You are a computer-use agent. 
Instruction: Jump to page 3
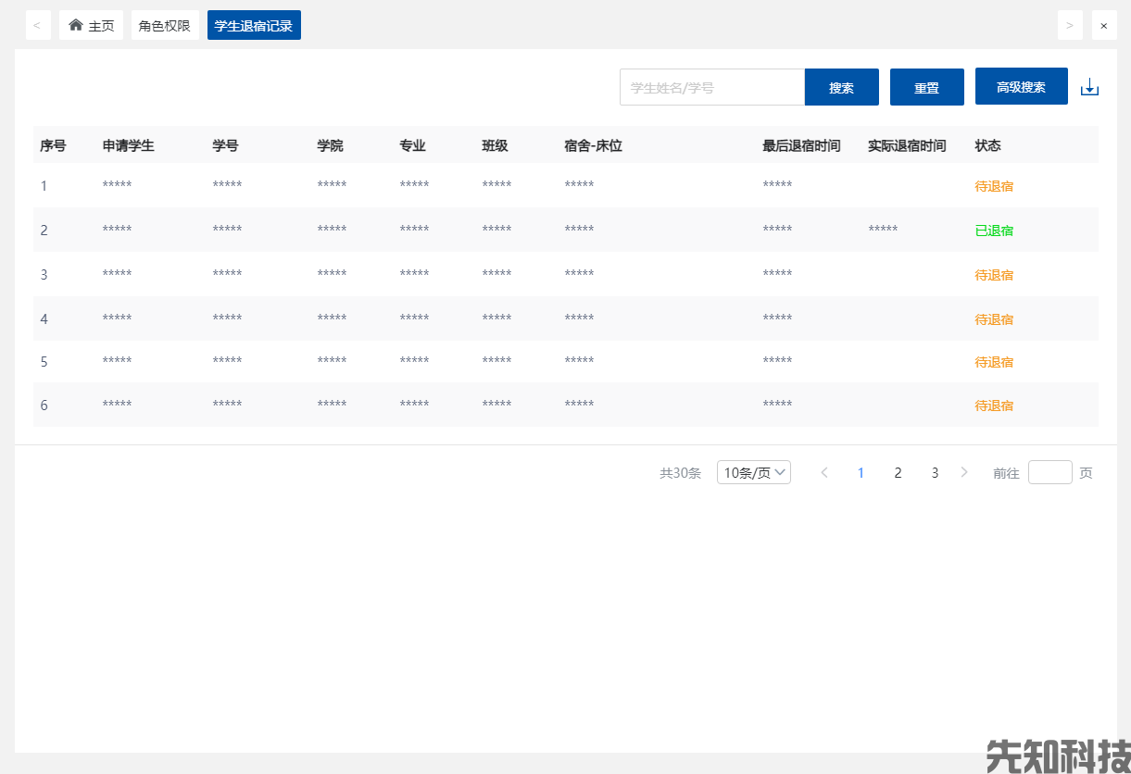tap(935, 472)
